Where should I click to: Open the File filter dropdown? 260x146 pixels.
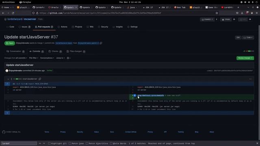coord(34,58)
